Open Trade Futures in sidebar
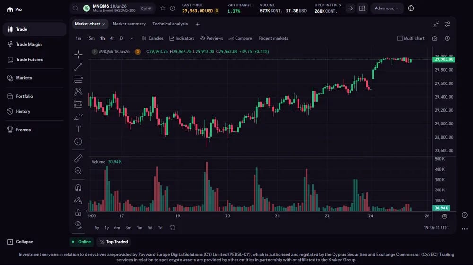This screenshot has height=265, width=473. pos(35,59)
